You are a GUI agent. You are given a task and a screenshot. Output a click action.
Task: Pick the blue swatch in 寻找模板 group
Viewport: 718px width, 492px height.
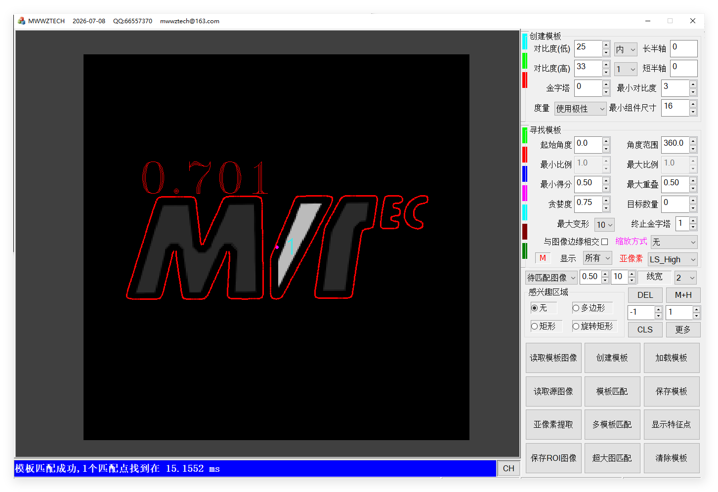tap(525, 174)
